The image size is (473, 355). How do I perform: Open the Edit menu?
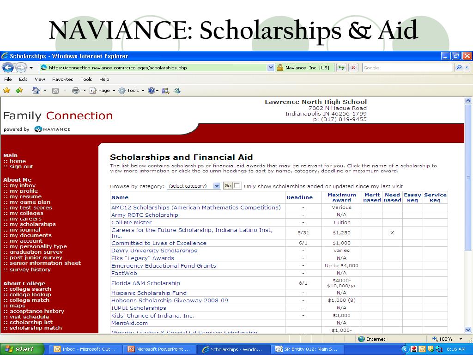pos(23,79)
